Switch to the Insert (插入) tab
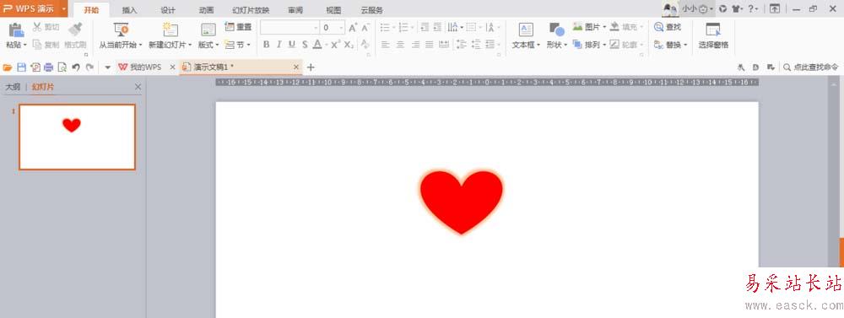Screen dimensions: 844x318 click(129, 10)
